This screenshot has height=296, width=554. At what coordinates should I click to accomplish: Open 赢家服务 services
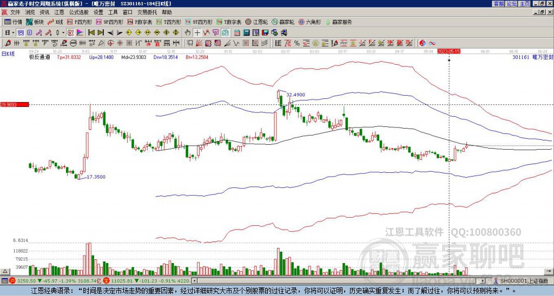tap(339, 22)
